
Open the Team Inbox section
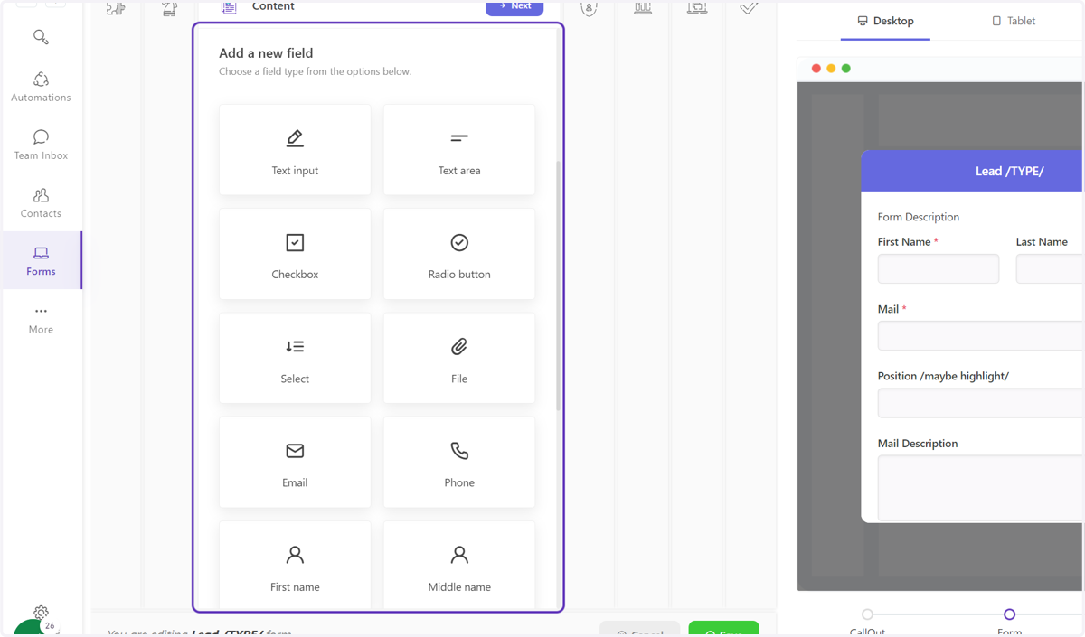pyautogui.click(x=41, y=145)
